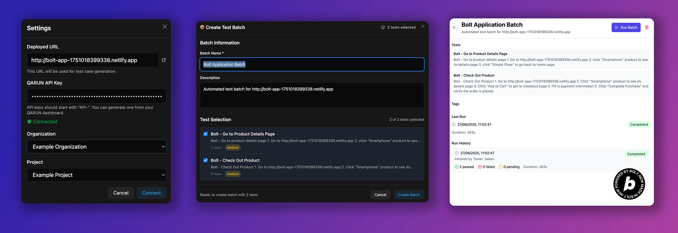Screen dimensions: 678x233
Task: Click Cancel in the Settings dialog
Action: (121, 193)
